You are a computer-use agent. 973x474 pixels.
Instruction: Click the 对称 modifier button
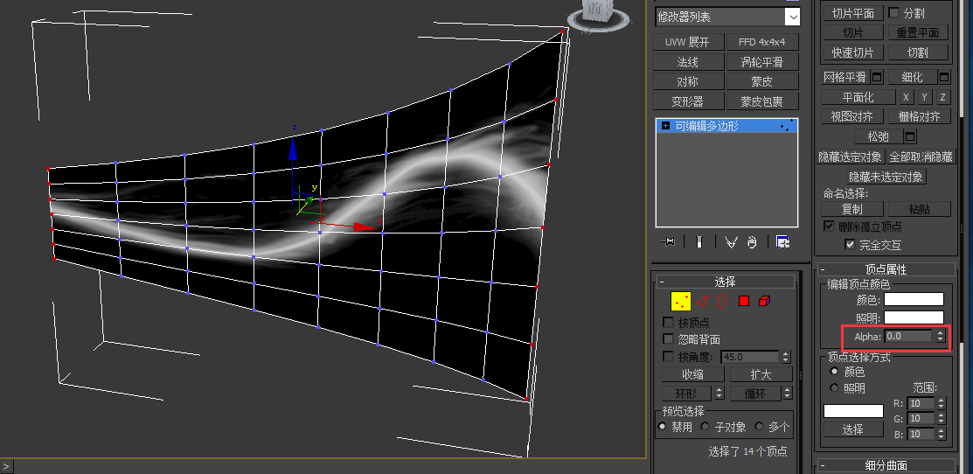tap(688, 81)
